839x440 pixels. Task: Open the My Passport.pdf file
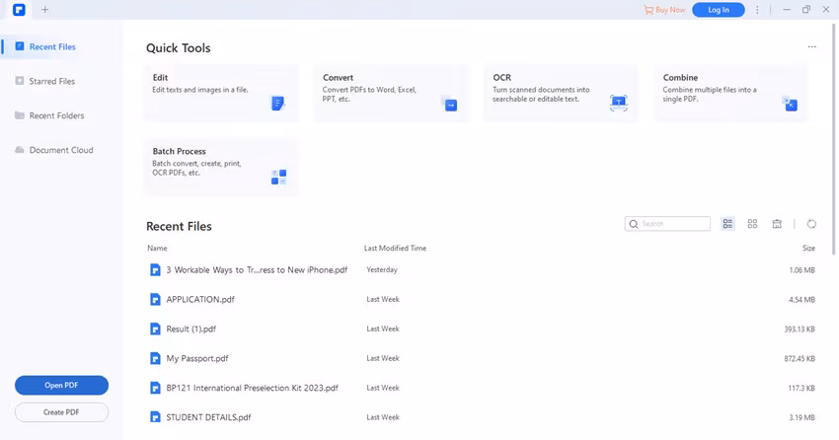(x=197, y=358)
